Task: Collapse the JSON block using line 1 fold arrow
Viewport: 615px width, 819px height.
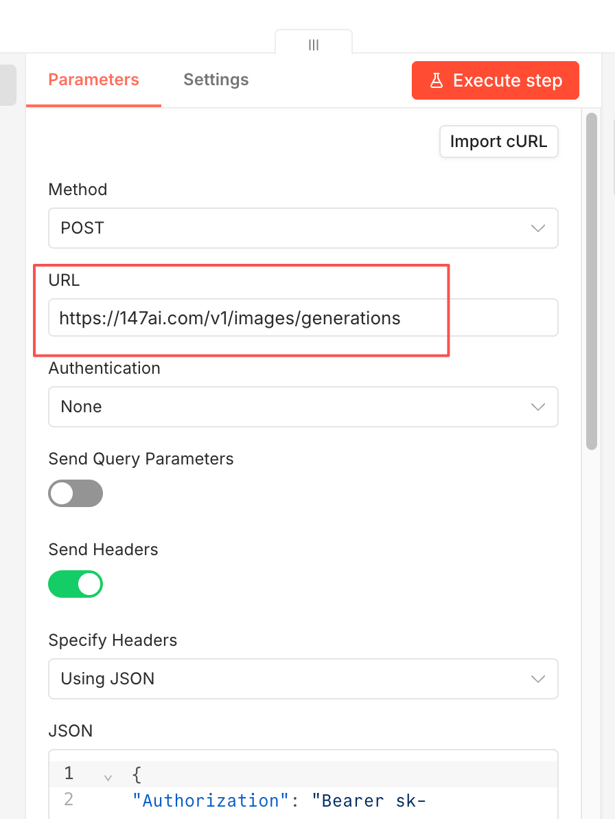Action: tap(108, 778)
